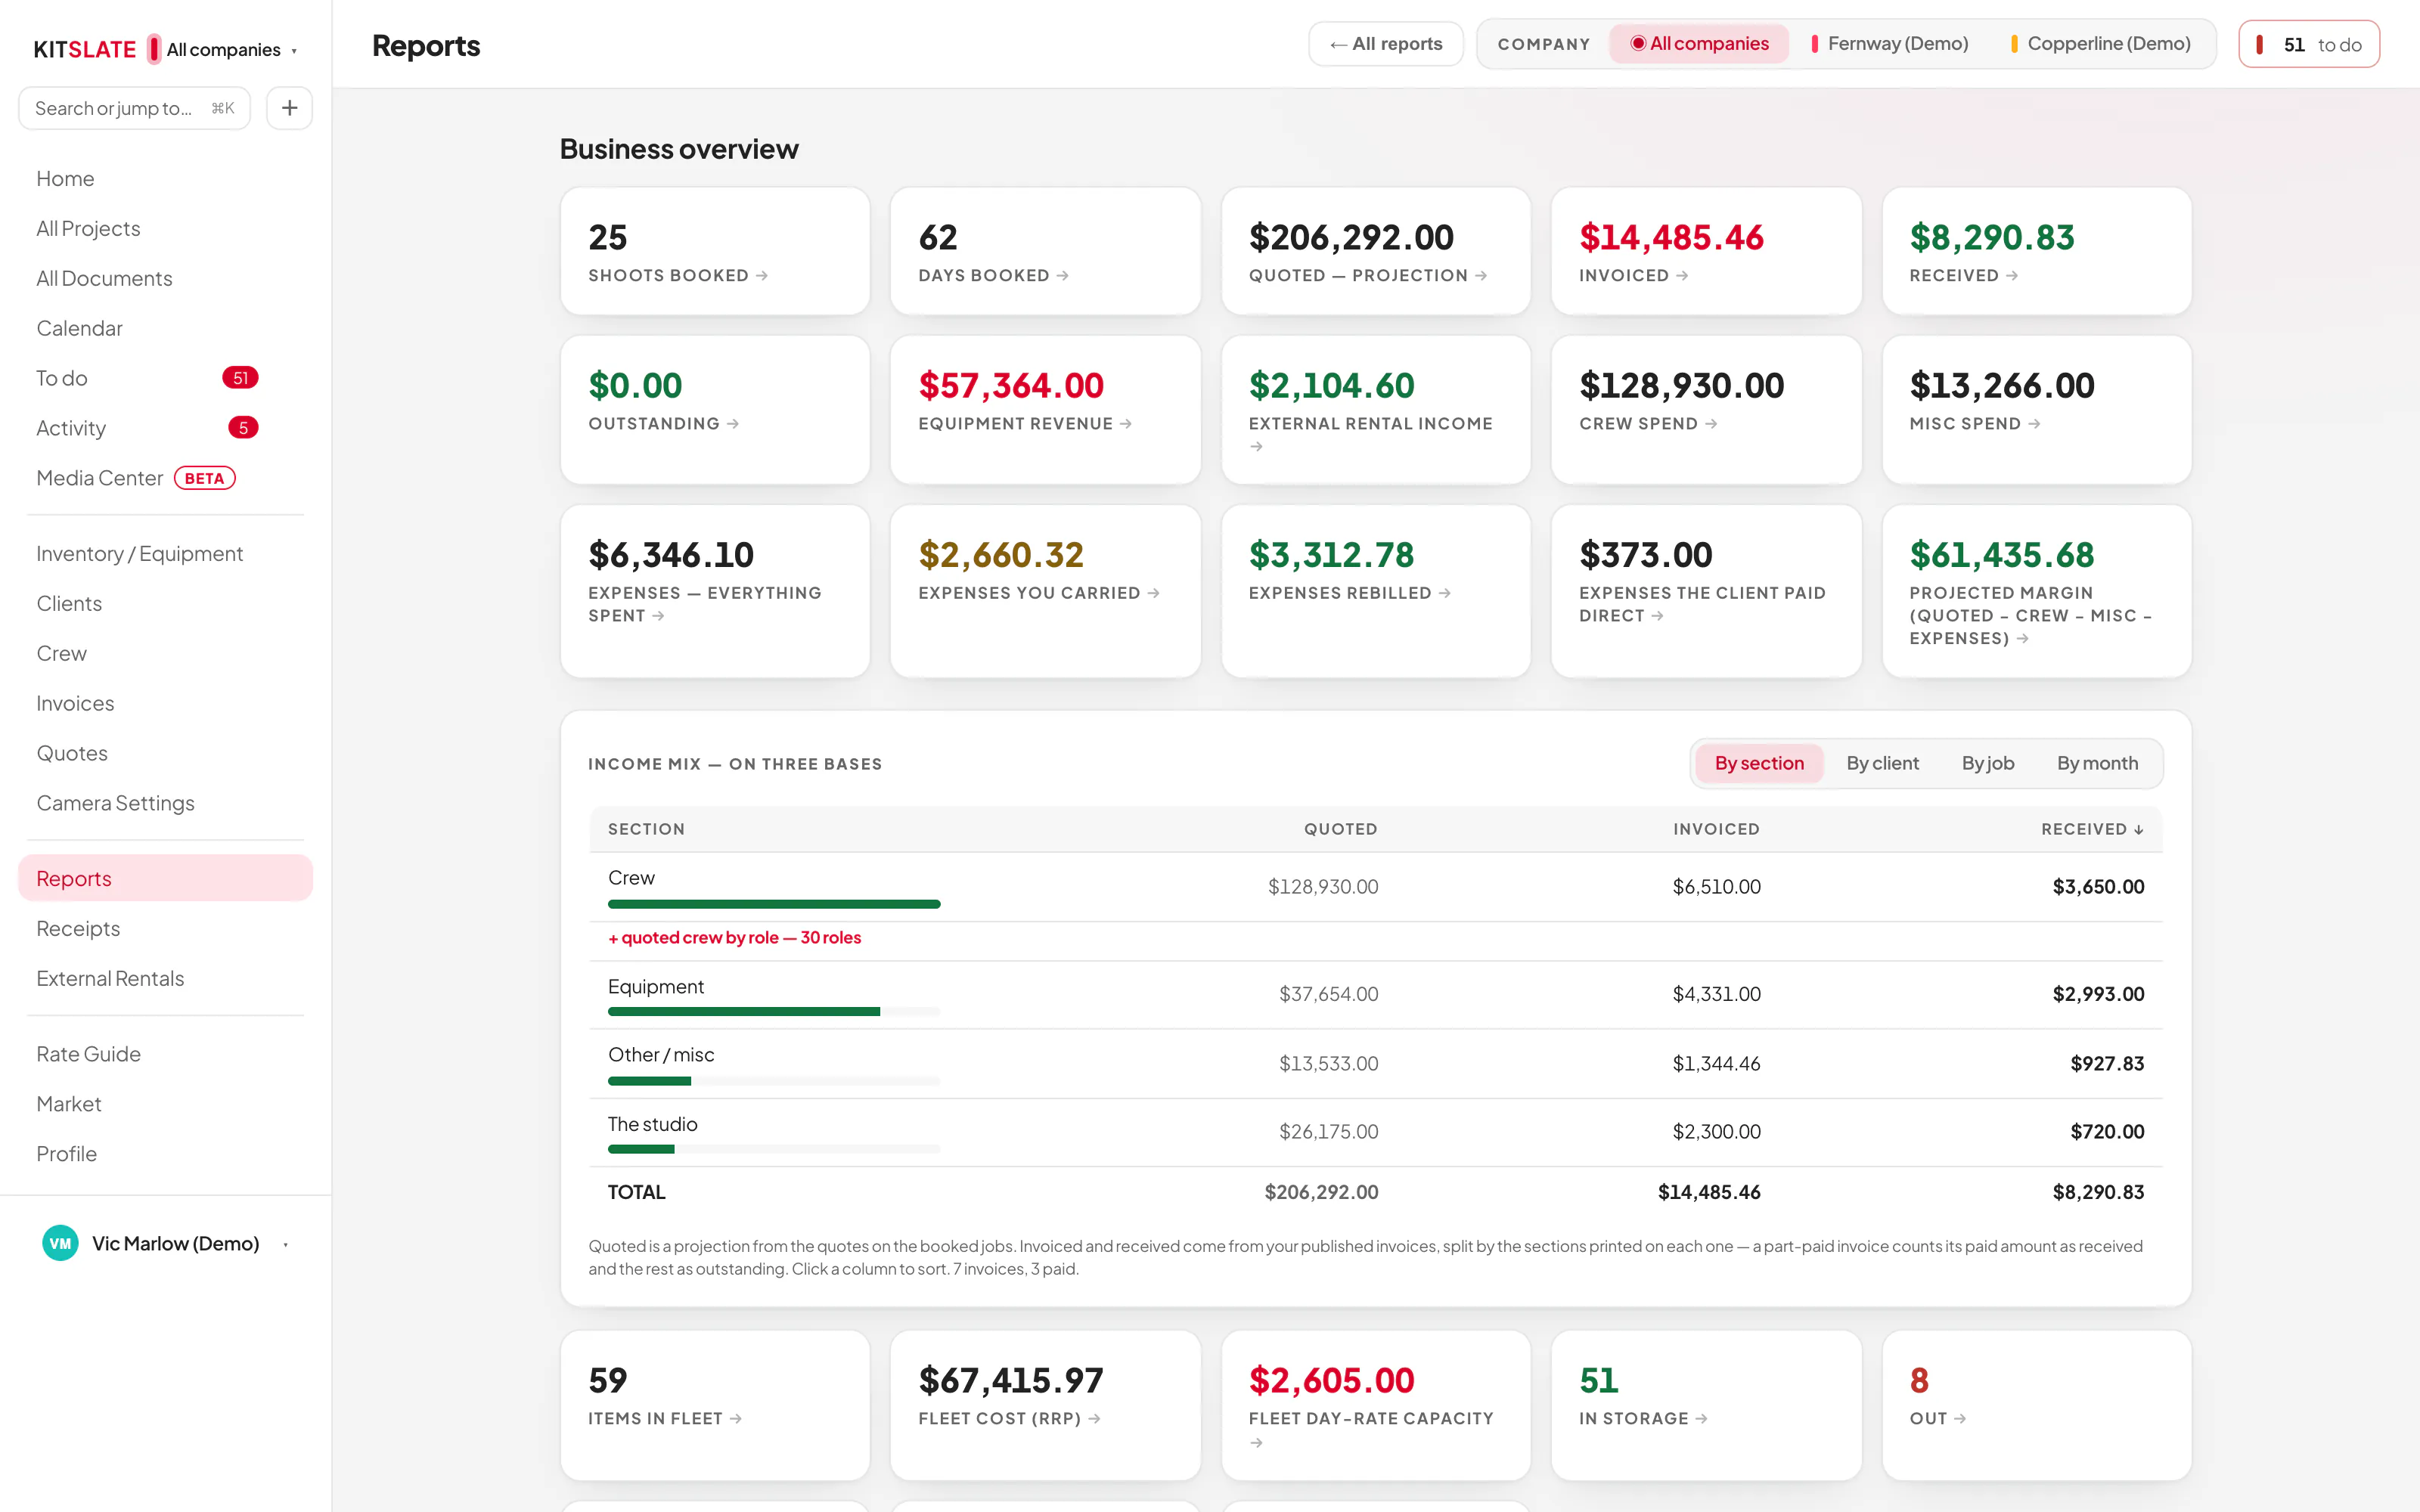This screenshot has width=2420, height=1512.
Task: Open the Items in Fleet card
Action: pos(715,1405)
